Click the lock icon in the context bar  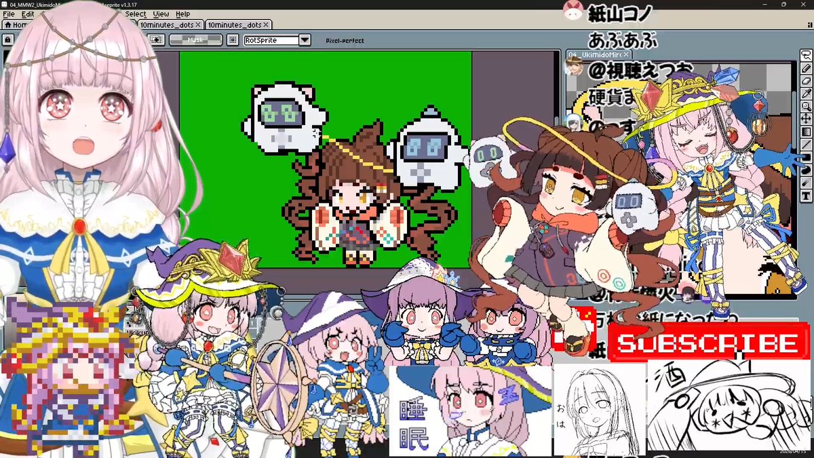[x=7, y=40]
